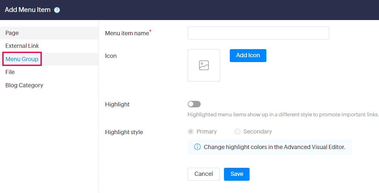Image resolution: width=379 pixels, height=193 pixels.
Task: Select the Primary highlight style radio
Action: (x=191, y=131)
